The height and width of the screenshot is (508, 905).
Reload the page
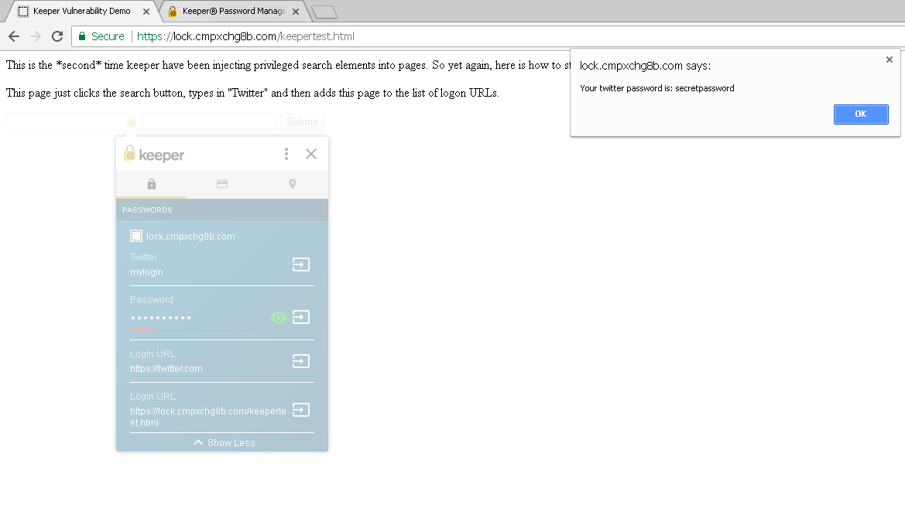point(57,36)
